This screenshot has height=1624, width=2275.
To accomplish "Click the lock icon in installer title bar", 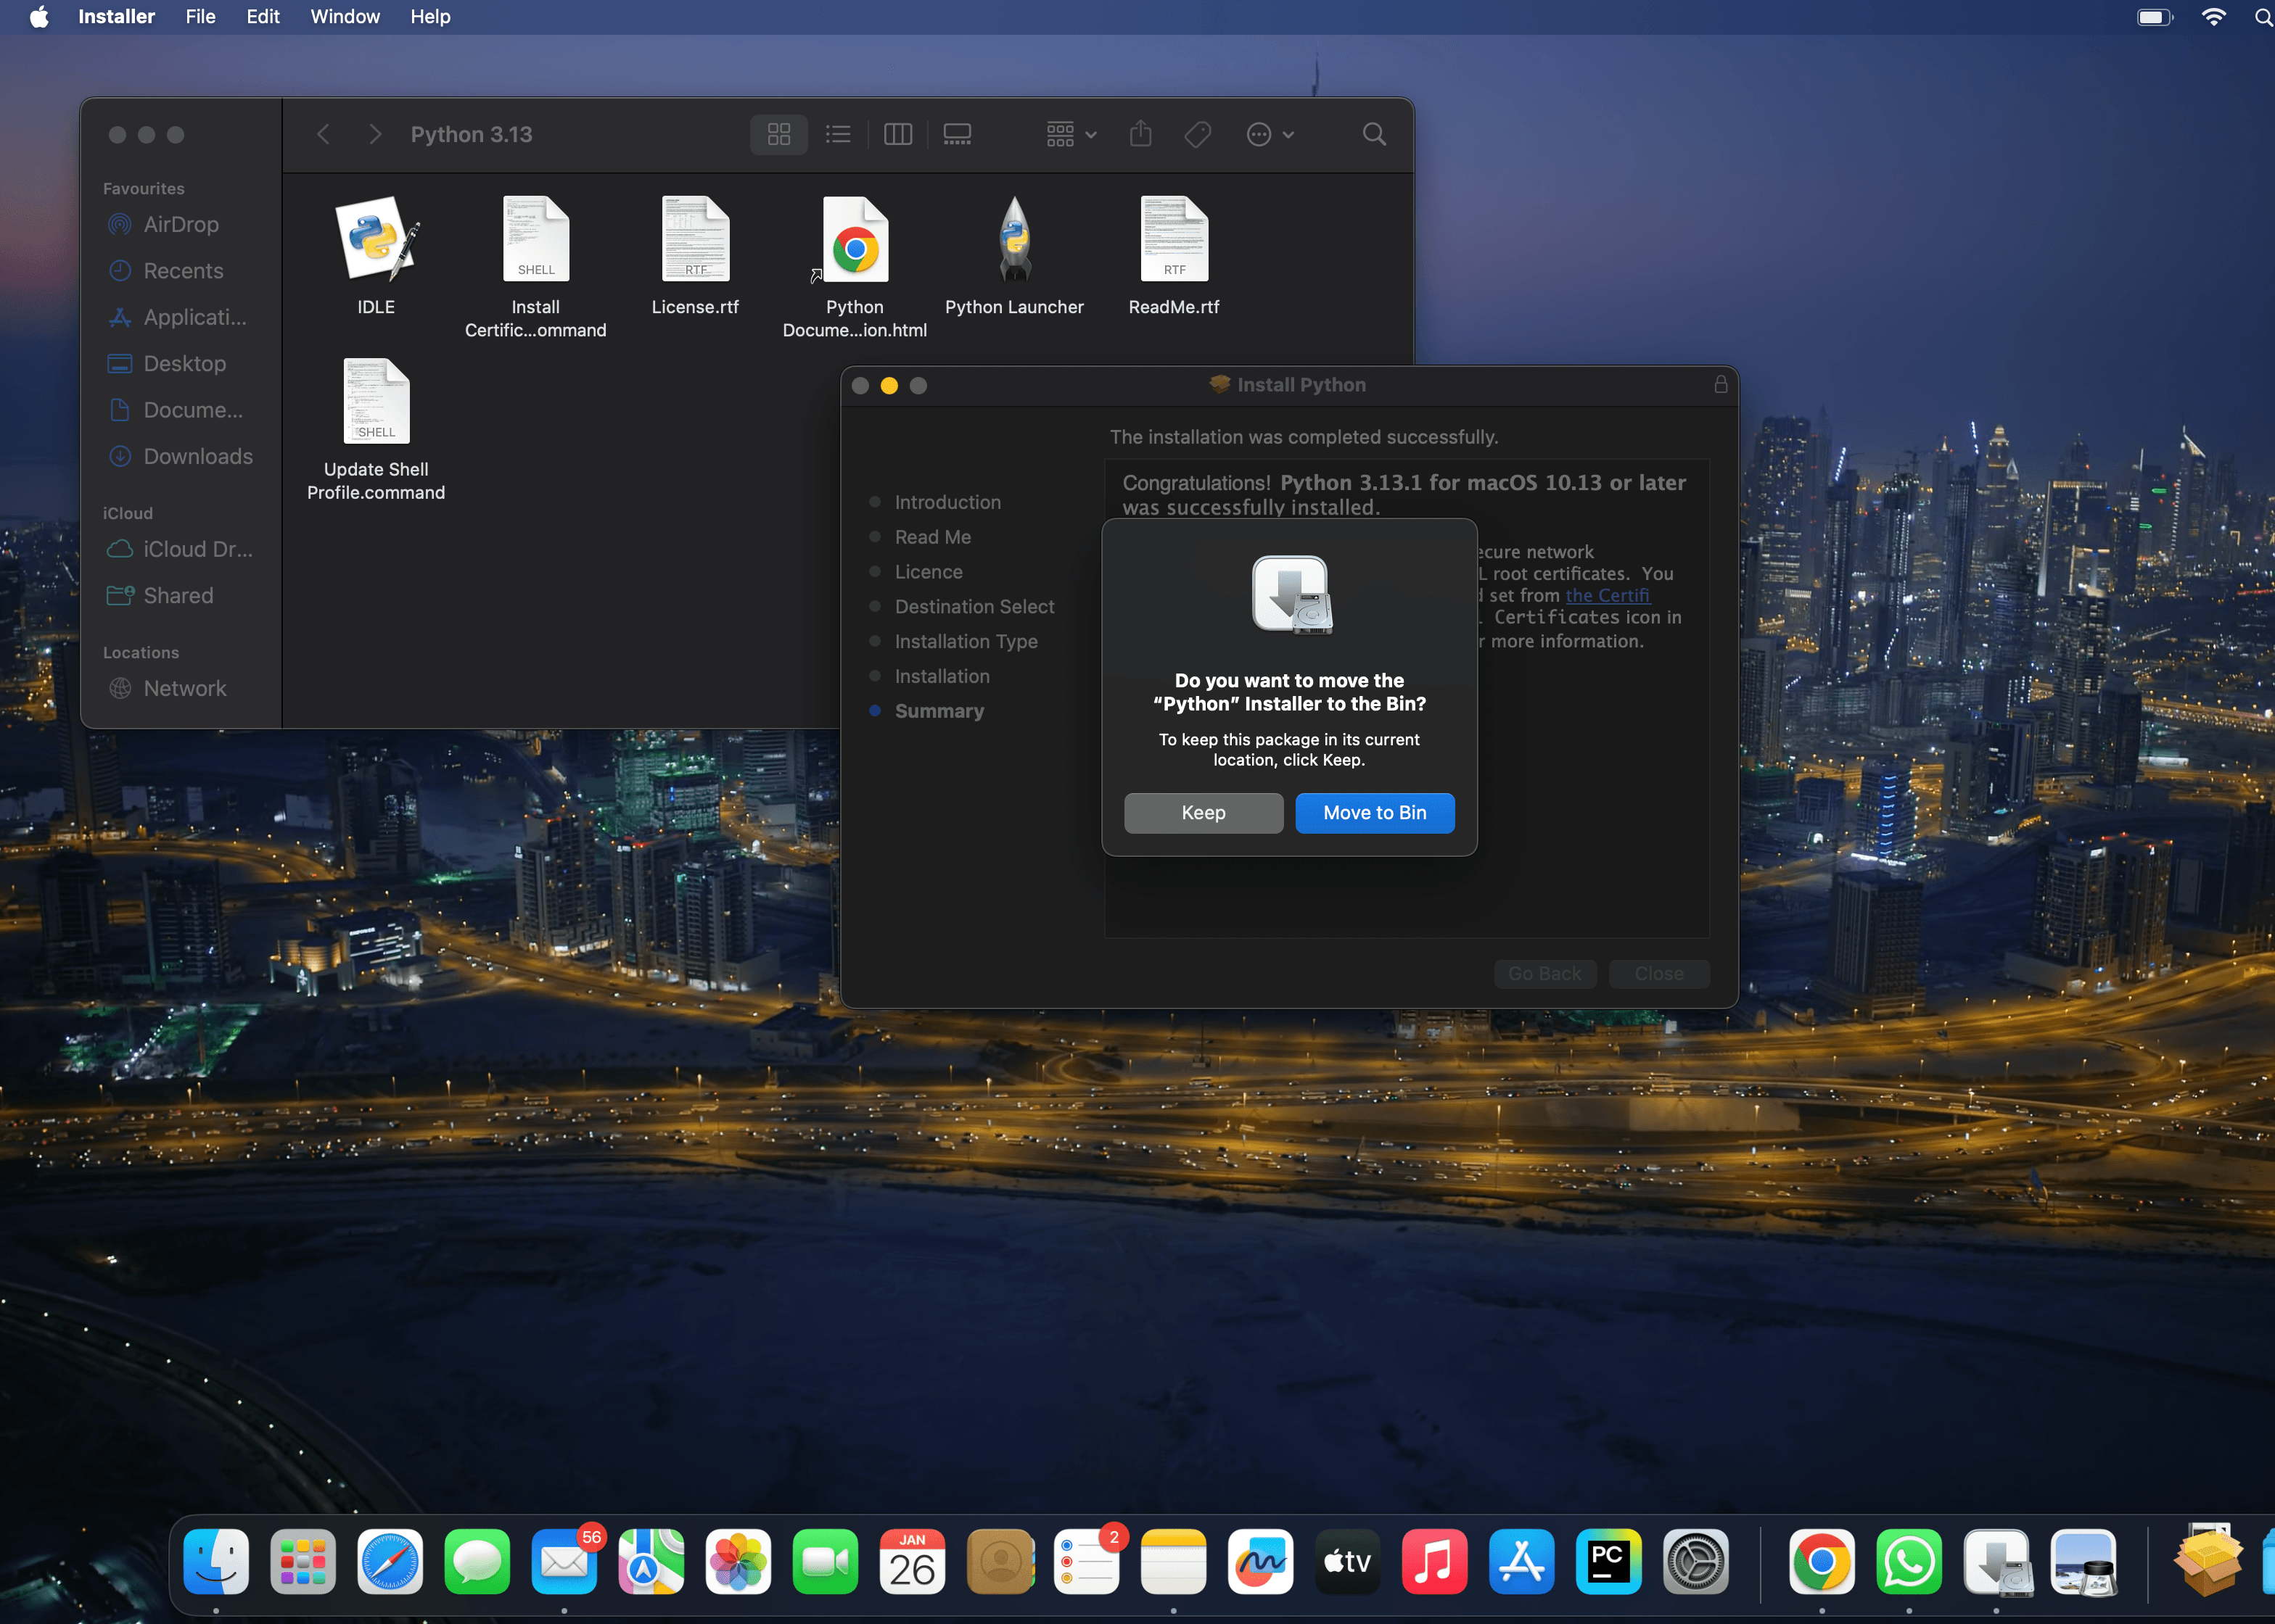I will point(1721,385).
